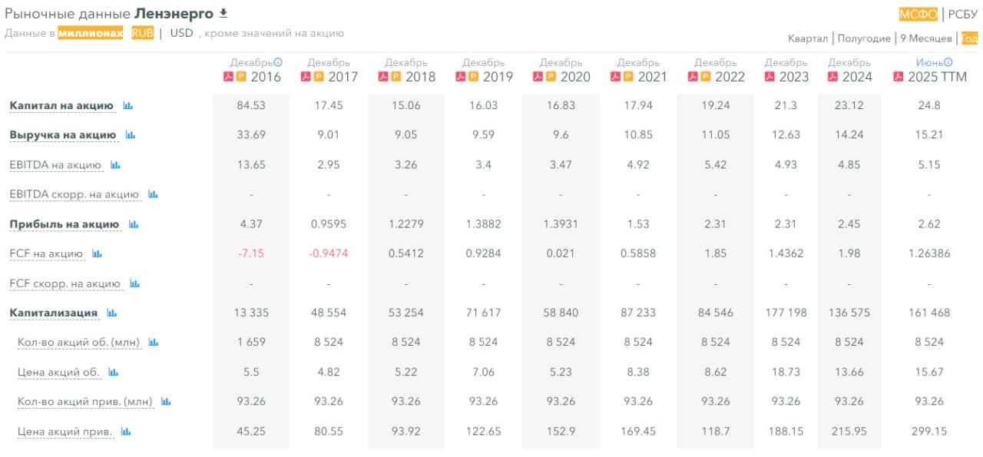Click the МСФО button
Screen dimensions: 983x457
point(918,12)
